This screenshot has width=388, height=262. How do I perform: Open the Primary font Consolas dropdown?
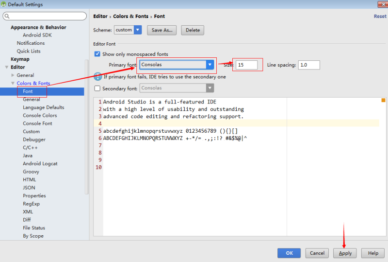(x=177, y=65)
